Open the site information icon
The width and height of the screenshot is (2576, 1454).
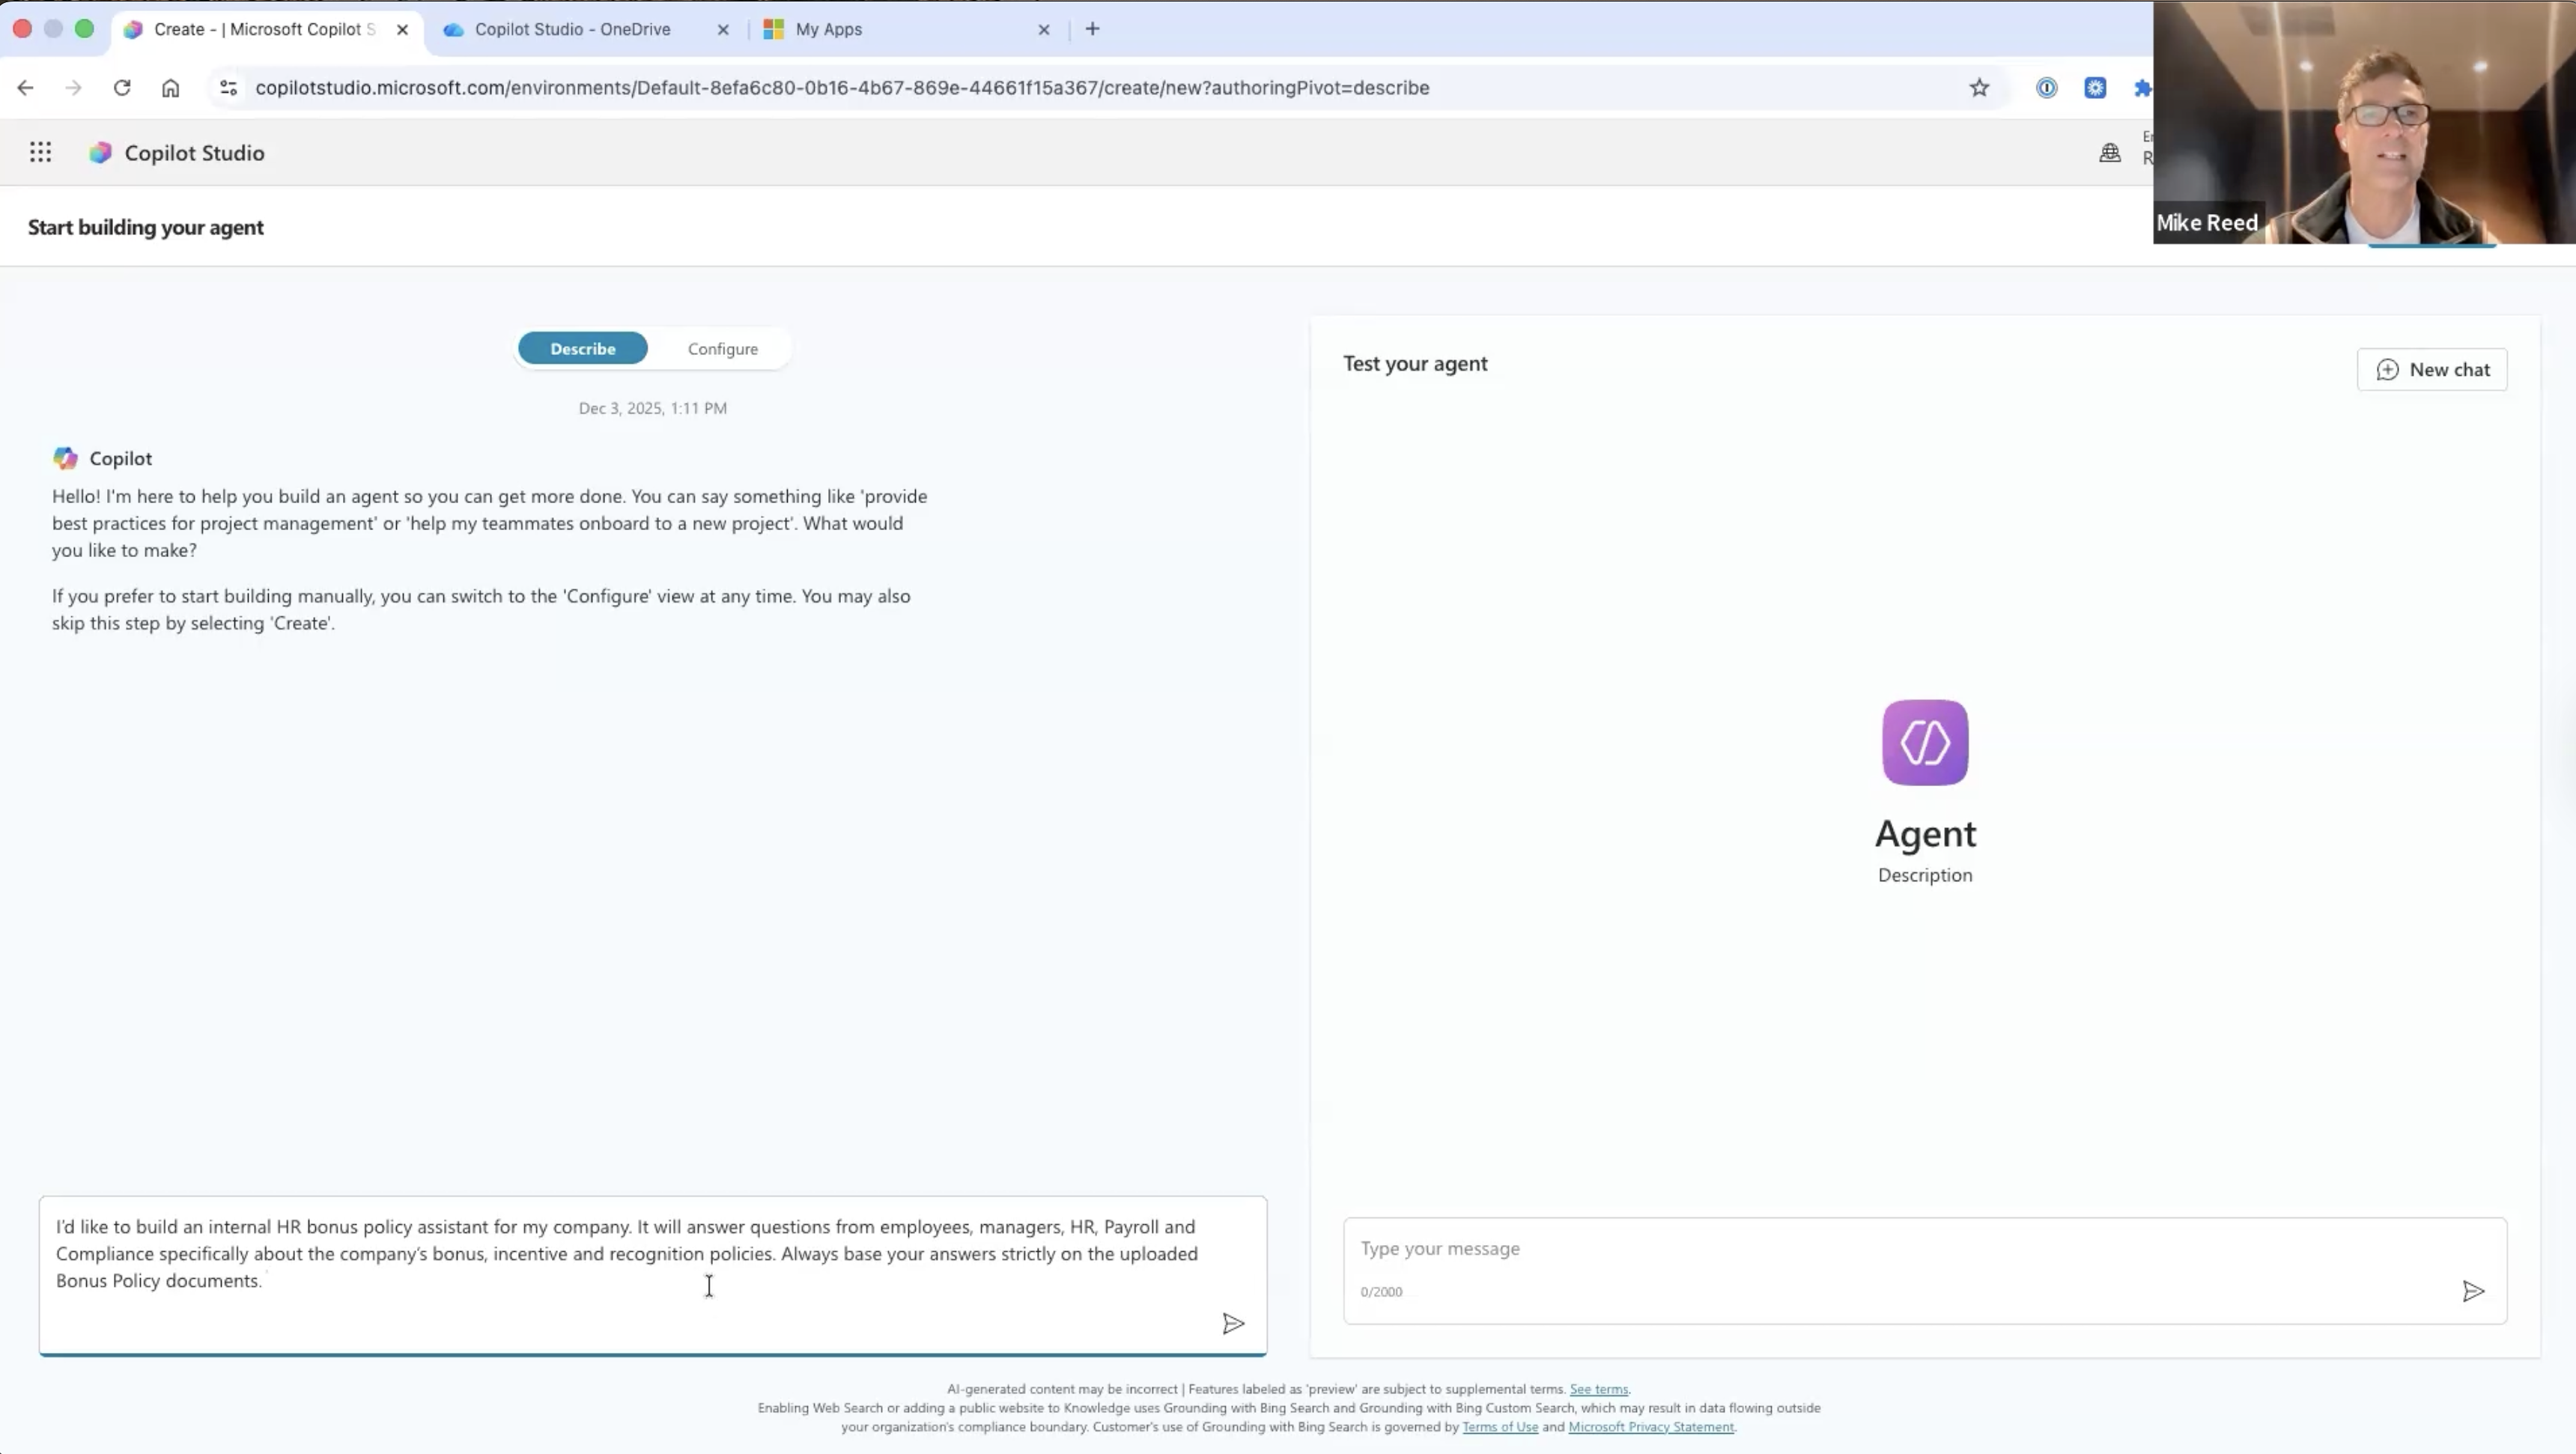[228, 88]
